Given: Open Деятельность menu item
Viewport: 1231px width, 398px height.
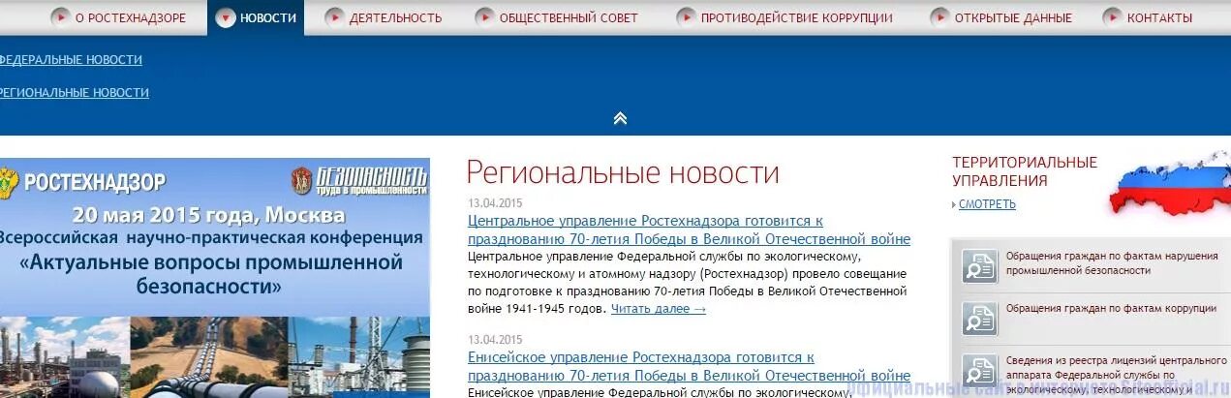Looking at the screenshot, I should point(395,17).
